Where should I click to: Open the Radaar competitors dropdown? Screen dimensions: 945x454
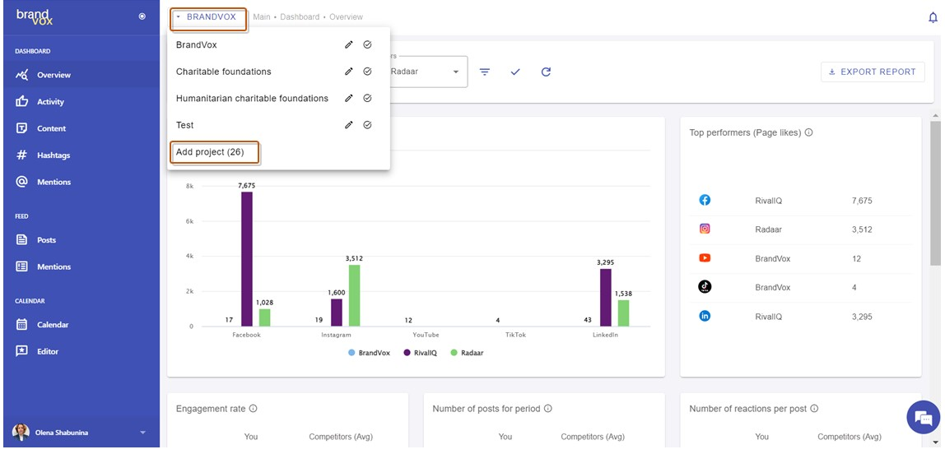coord(428,72)
